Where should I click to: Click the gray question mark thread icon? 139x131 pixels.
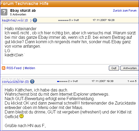4,12
